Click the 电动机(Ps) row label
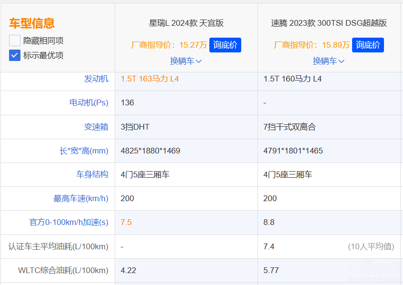The width and height of the screenshot is (403, 285). [88, 102]
